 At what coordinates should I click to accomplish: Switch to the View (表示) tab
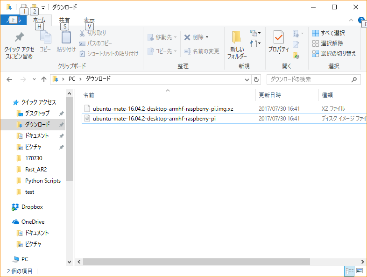tap(89, 20)
